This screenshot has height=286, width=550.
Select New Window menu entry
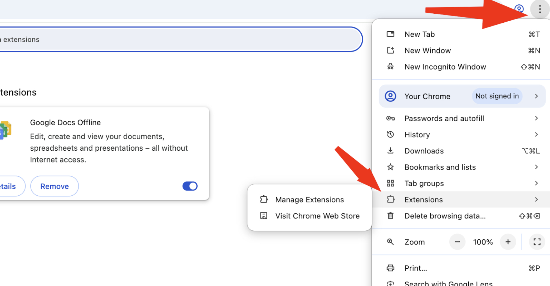pyautogui.click(x=461, y=51)
